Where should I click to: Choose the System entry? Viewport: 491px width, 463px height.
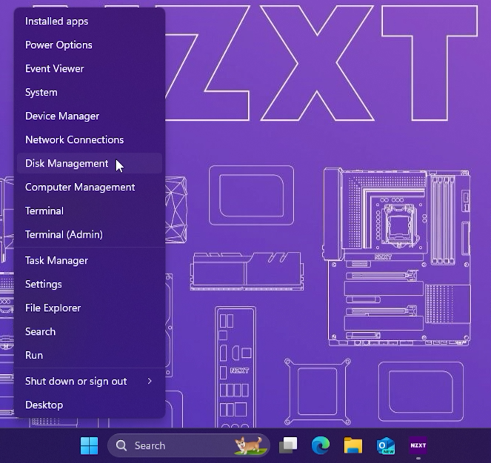(90, 93)
